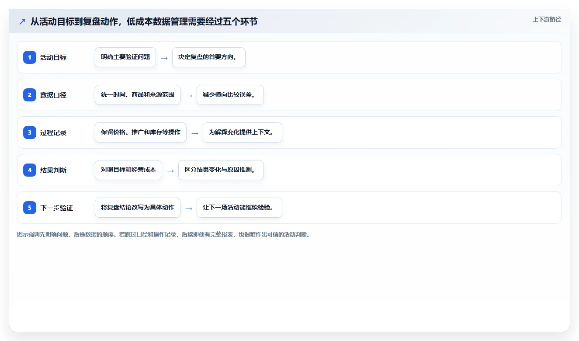
Task: Click the 让下一场活动能继续检验 box
Action: [x=239, y=208]
